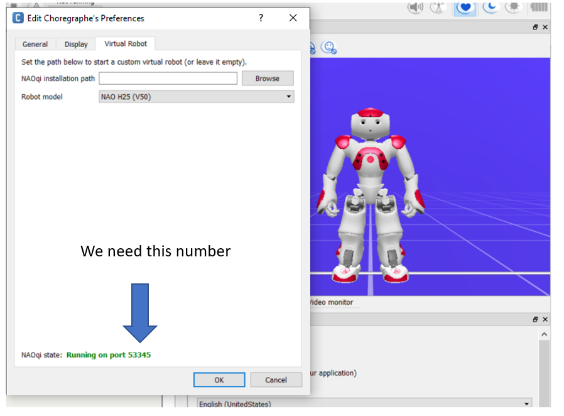
Task: Open the Robot model dropdown
Action: [x=197, y=96]
